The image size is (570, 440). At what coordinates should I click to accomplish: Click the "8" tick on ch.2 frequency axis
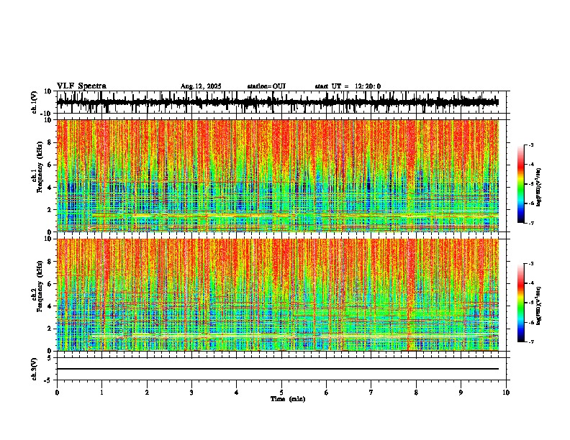[x=50, y=261]
